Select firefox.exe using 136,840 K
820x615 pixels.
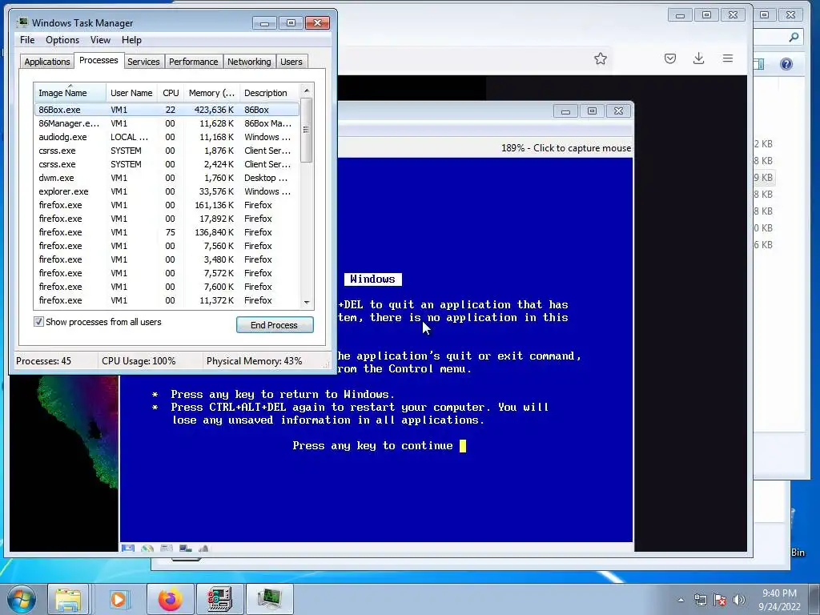click(x=167, y=232)
